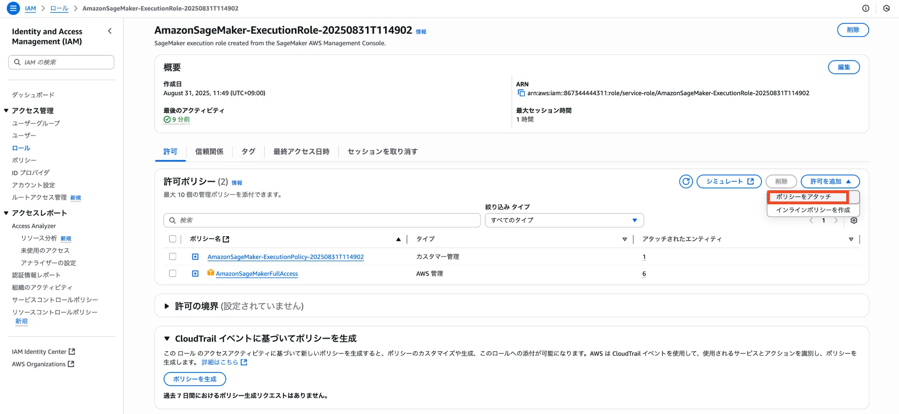899x414 pixels.
Task: Open ポリシー in sidebar
Action: (24, 160)
